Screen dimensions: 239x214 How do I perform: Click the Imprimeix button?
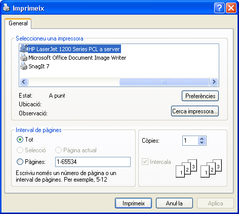click(x=133, y=203)
